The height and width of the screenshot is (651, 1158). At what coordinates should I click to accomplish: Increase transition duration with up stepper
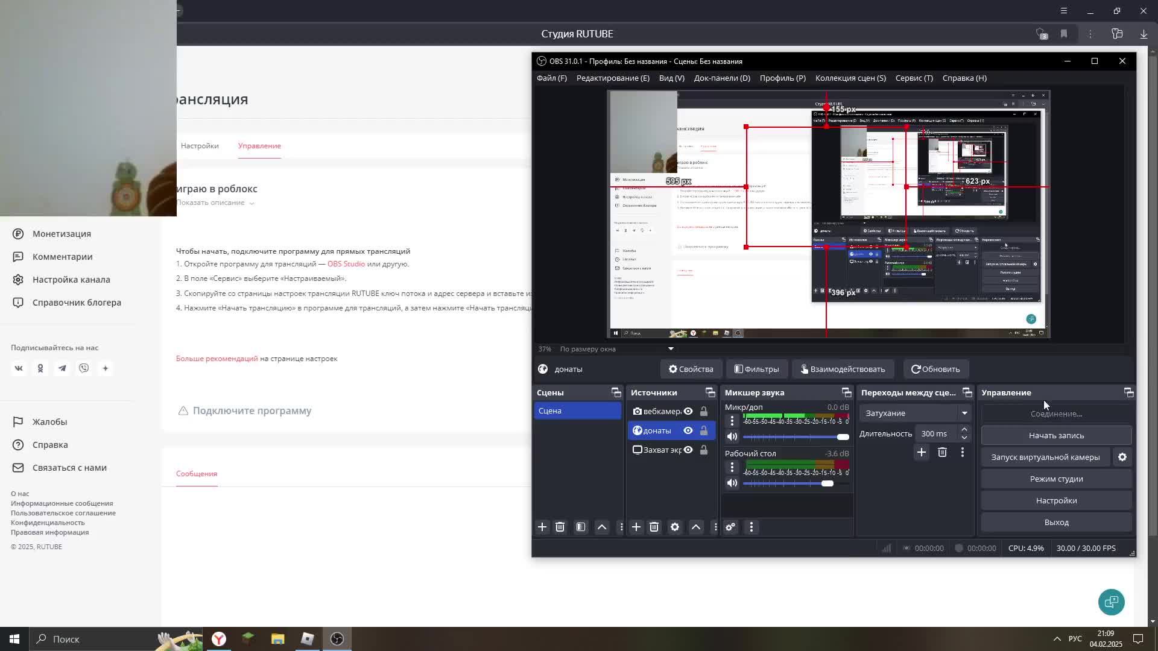point(964,429)
